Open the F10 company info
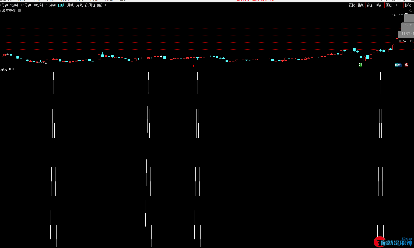The height and width of the screenshot is (248, 414). click(x=399, y=5)
